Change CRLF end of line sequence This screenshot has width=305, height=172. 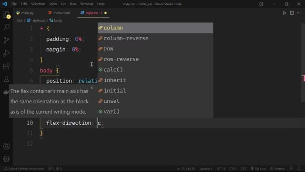(x=233, y=169)
